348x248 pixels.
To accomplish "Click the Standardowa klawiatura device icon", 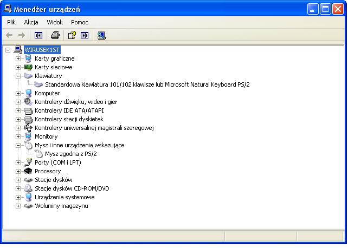I will (x=38, y=84).
